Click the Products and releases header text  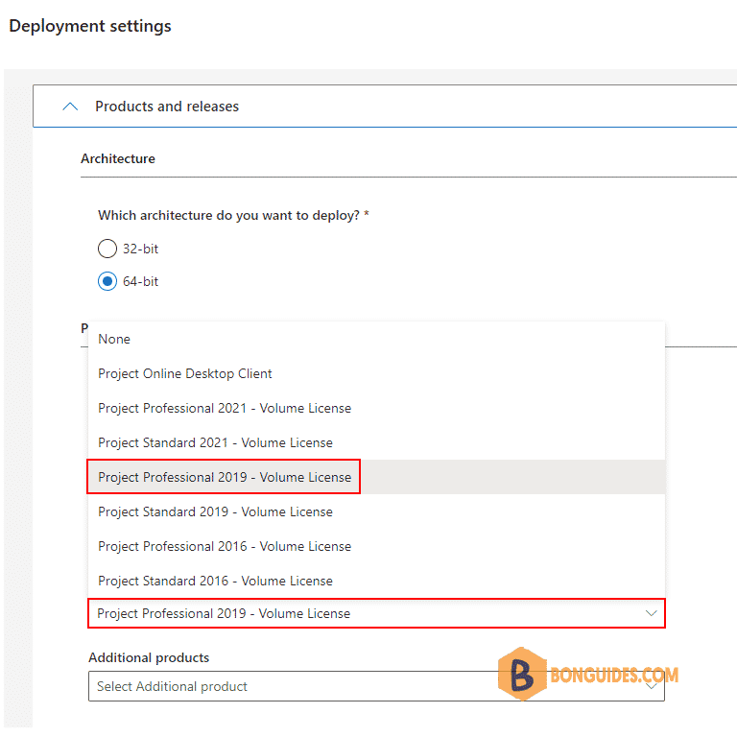tap(167, 107)
